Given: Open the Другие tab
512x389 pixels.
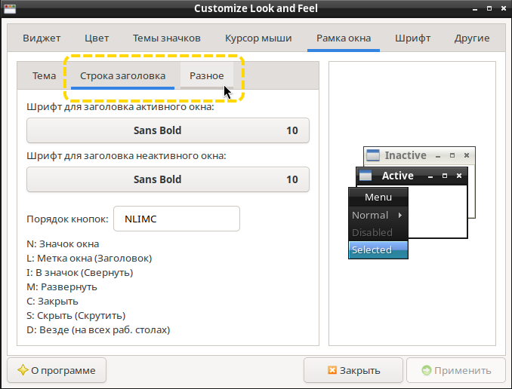Looking at the screenshot, I should [x=472, y=38].
